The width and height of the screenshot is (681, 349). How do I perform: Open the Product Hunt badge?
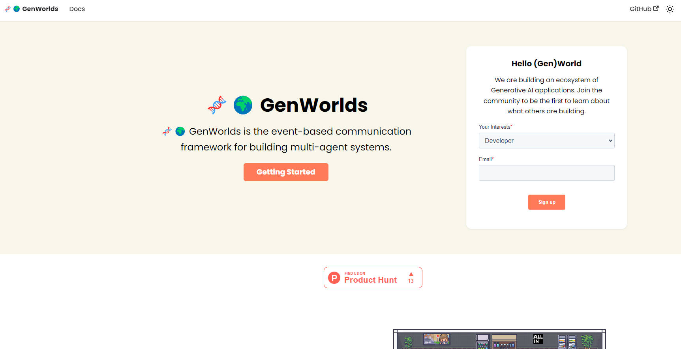(373, 278)
